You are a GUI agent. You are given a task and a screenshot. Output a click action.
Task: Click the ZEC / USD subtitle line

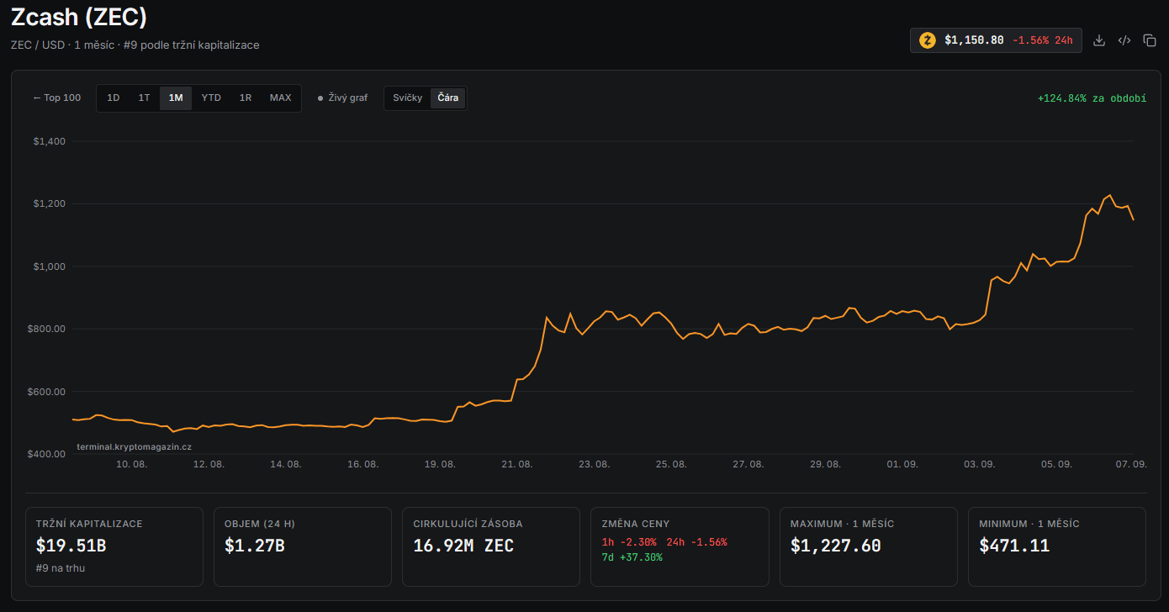point(135,45)
